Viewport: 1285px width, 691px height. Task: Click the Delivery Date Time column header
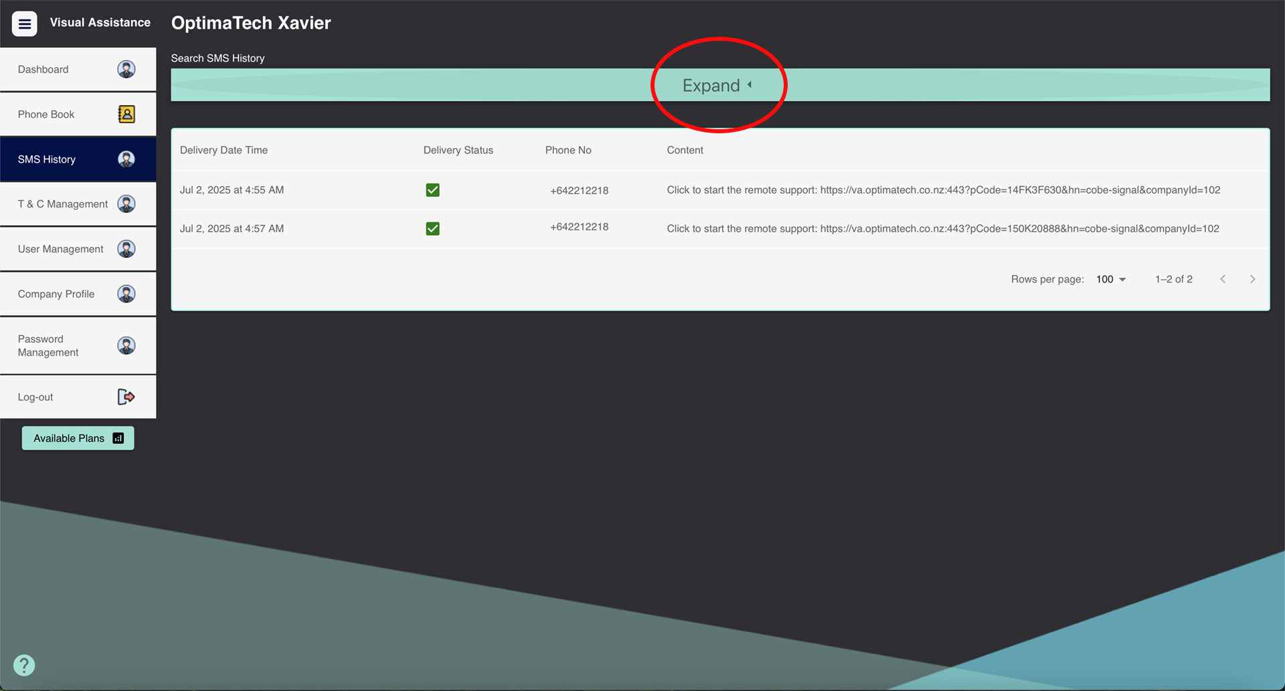tap(224, 150)
